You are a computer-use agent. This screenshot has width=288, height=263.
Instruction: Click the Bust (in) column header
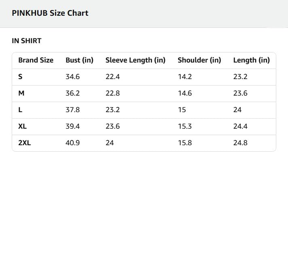[80, 60]
